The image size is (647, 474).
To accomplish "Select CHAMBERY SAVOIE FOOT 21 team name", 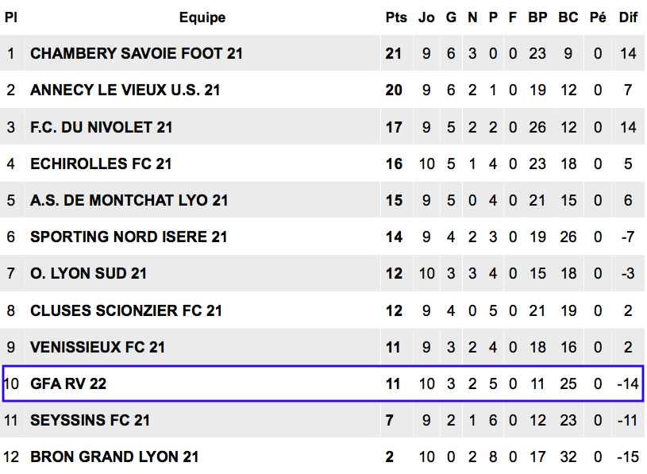I will pos(137,54).
